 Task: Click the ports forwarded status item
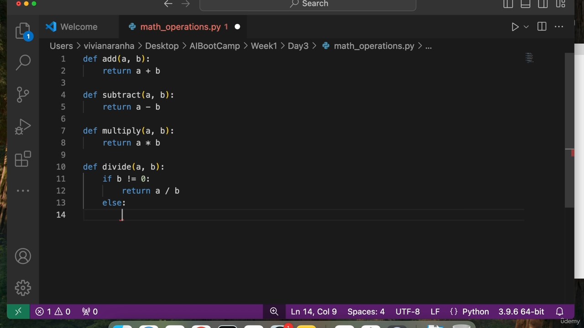(x=90, y=312)
